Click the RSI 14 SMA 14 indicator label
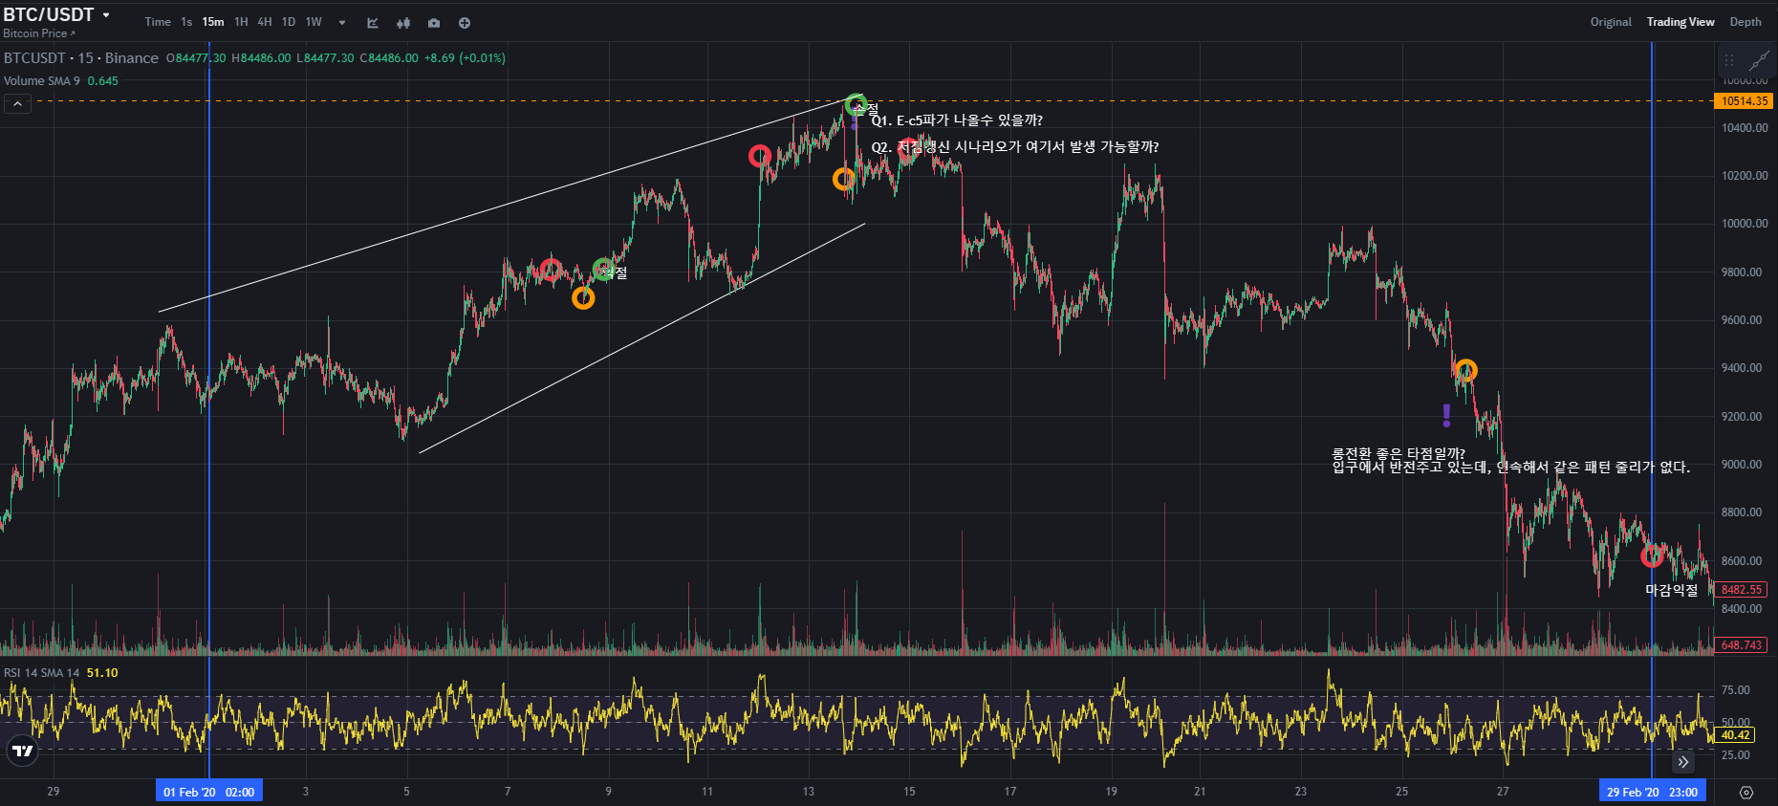1778x806 pixels. tap(42, 673)
